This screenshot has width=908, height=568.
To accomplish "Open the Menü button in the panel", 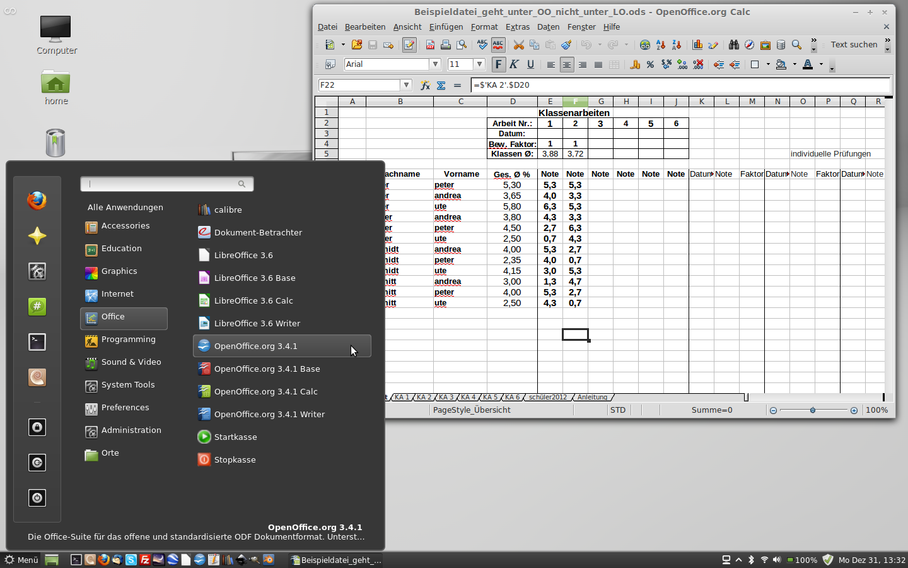I will (x=21, y=560).
